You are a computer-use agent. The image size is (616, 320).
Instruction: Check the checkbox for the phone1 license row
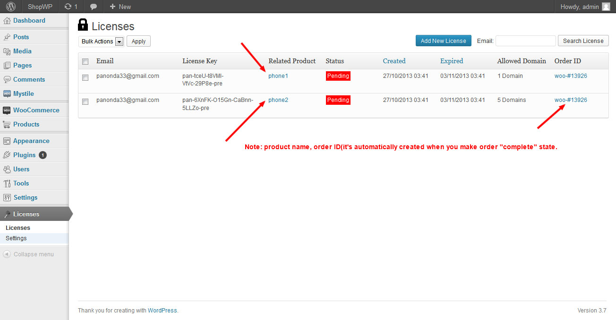tap(86, 77)
